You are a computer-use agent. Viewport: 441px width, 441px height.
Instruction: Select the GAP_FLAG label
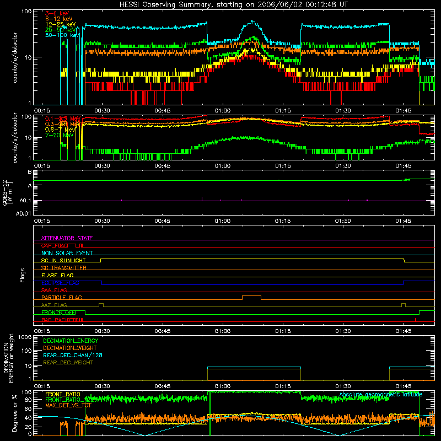click(x=55, y=245)
